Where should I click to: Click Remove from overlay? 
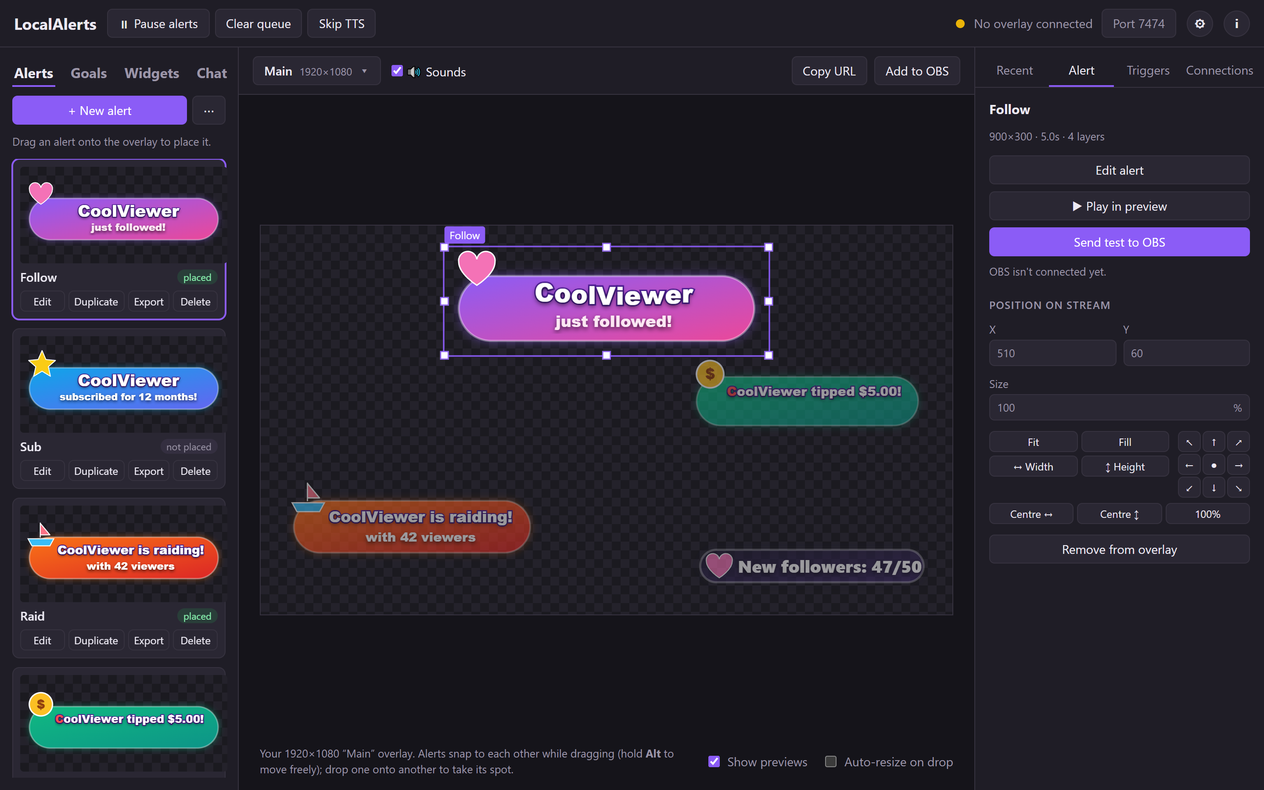pos(1119,549)
